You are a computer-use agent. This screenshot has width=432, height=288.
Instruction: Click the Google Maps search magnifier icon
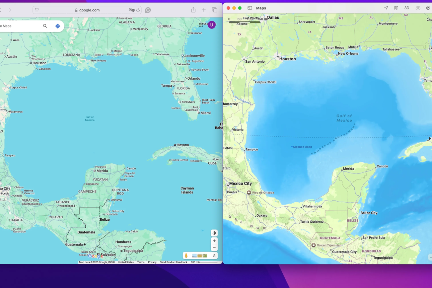pyautogui.click(x=45, y=26)
